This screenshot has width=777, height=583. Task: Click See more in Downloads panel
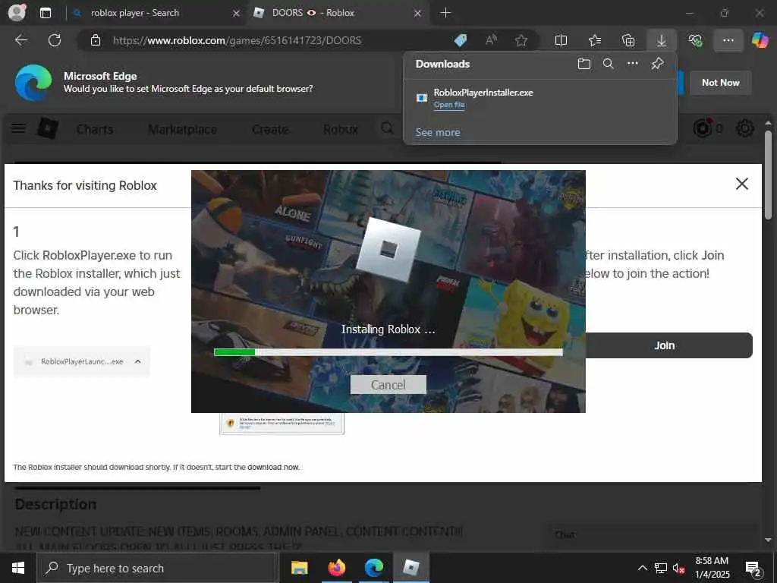click(x=438, y=132)
